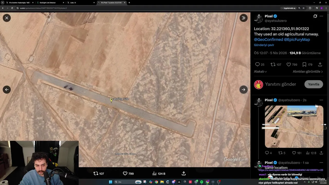Open the @ayatsubzero handle on the main post
This screenshot has height=185, width=329.
point(276,21)
